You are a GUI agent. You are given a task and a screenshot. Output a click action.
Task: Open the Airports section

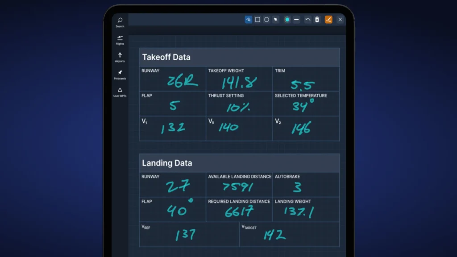(119, 57)
